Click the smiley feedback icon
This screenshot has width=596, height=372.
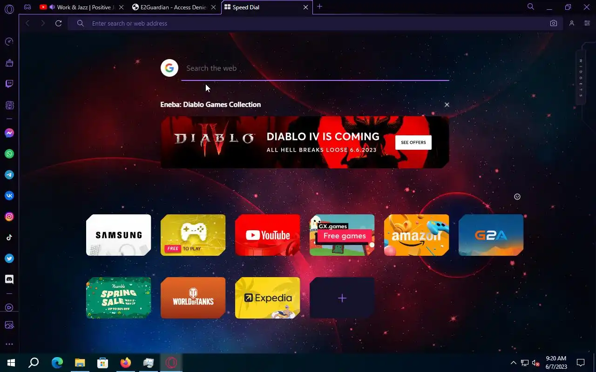(517, 197)
